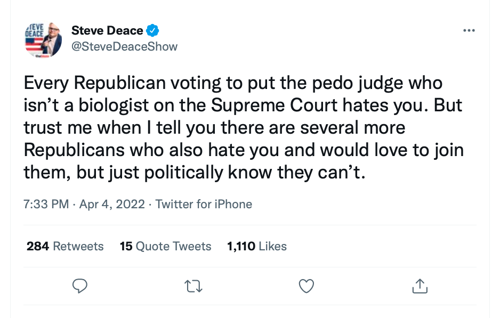Click the 1,110 likes count number
500x318 pixels.
(x=241, y=246)
